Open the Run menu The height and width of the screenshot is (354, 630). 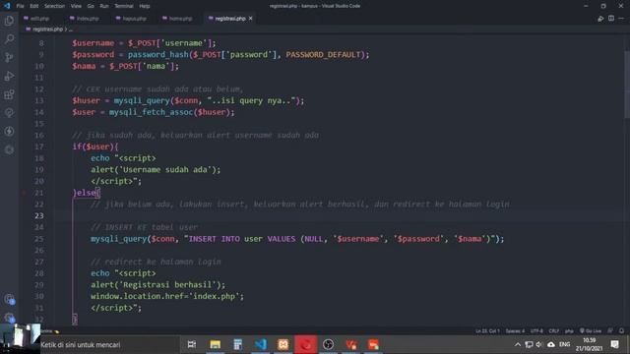coord(104,6)
